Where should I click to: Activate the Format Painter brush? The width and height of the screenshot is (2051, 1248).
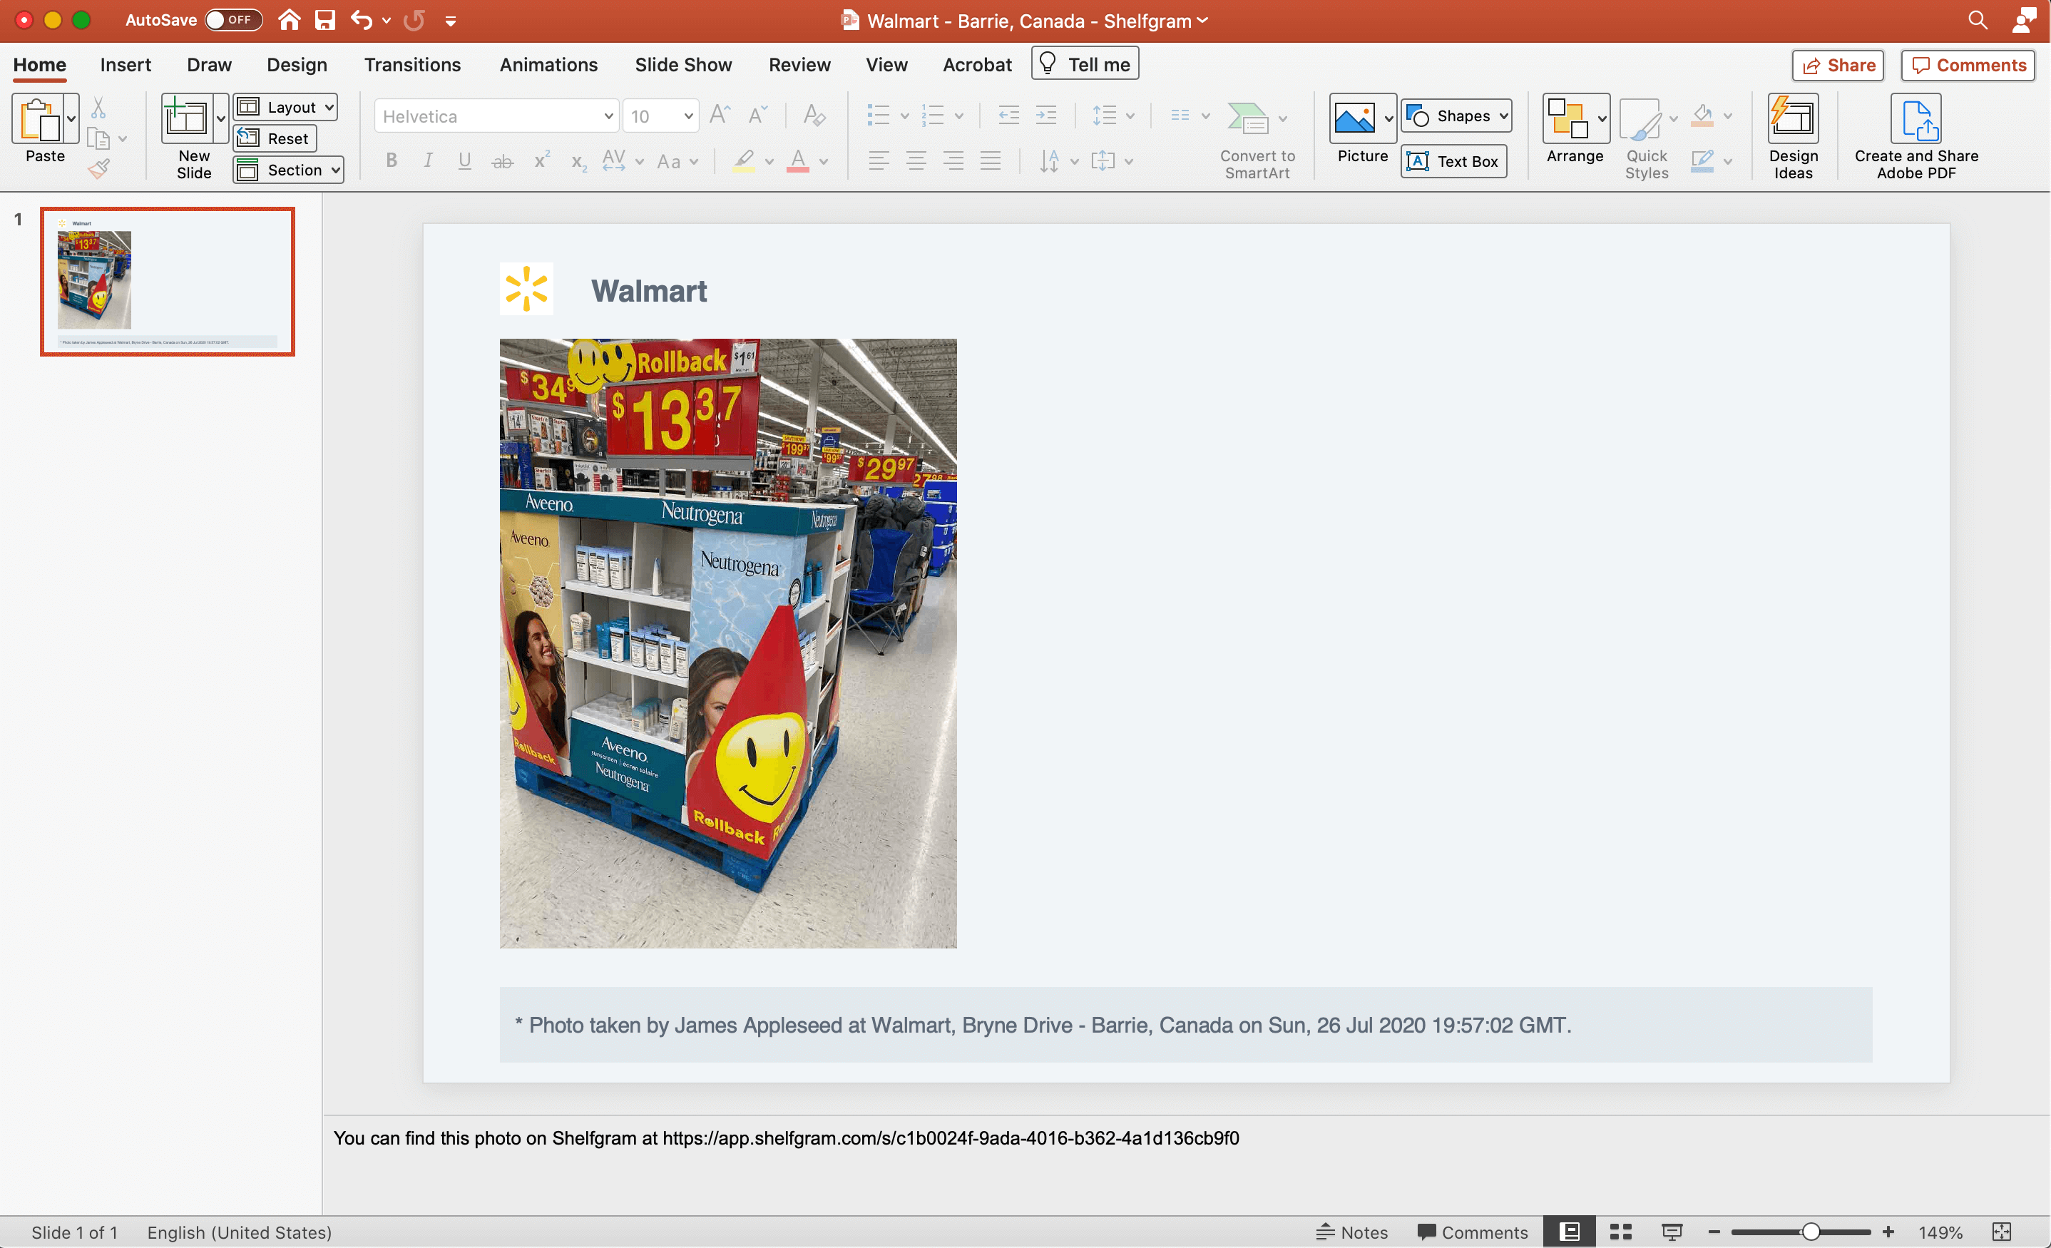[98, 169]
